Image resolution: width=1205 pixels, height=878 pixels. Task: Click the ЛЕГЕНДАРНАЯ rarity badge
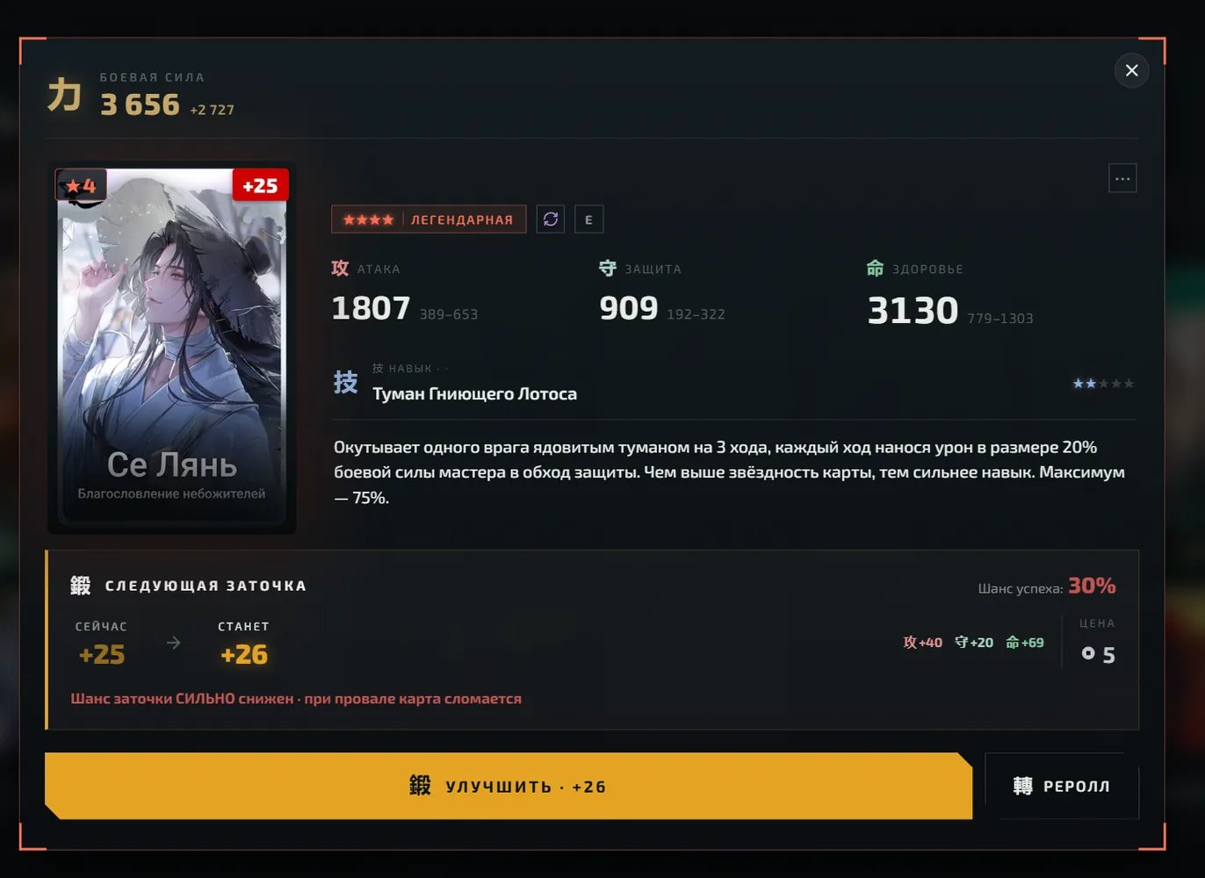click(429, 219)
